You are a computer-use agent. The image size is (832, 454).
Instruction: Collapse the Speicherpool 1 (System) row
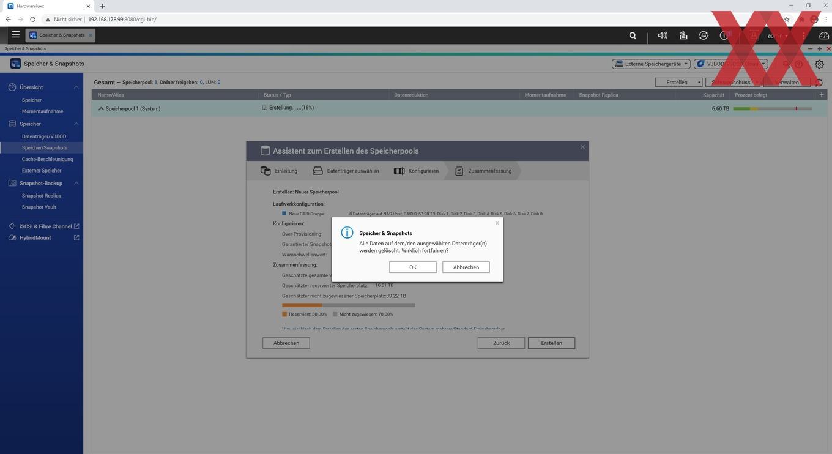point(101,108)
